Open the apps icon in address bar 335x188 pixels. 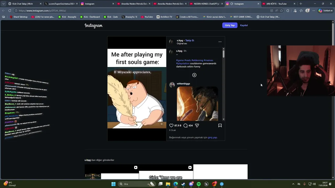(x=271, y=11)
